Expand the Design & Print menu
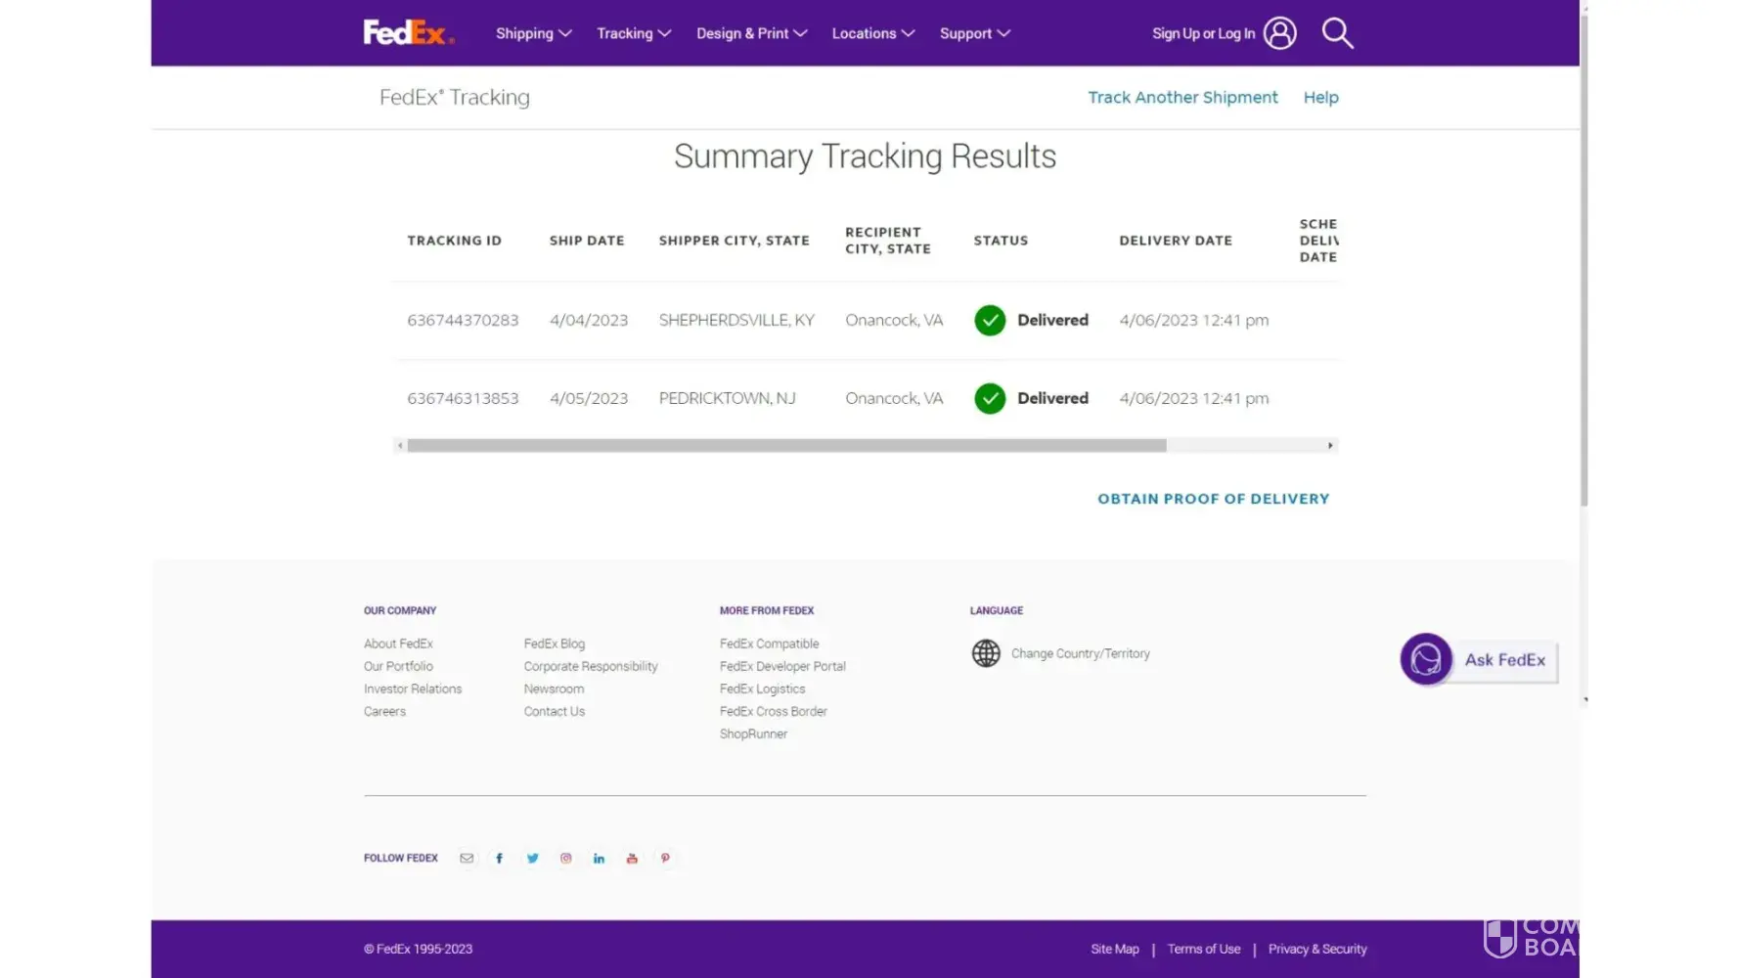Viewport: 1739px width, 978px height. [751, 33]
